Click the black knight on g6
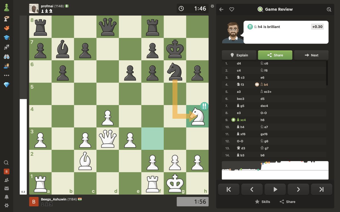The width and height of the screenshot is (340, 212). pyautogui.click(x=175, y=72)
